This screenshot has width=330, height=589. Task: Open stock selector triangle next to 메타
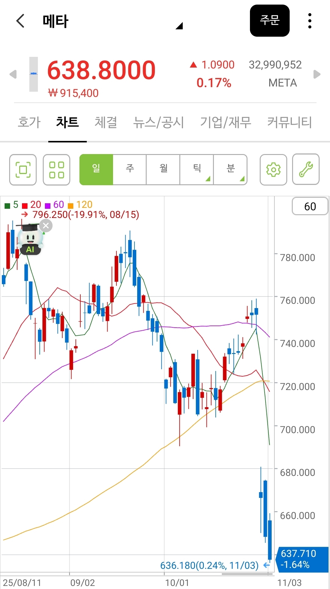coord(179,26)
